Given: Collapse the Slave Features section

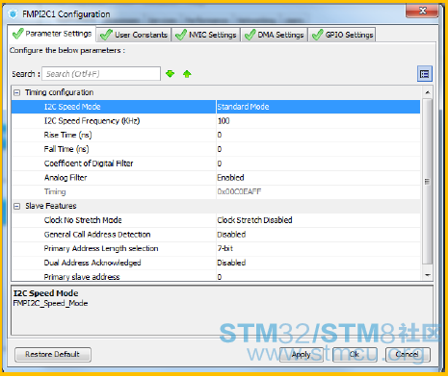Looking at the screenshot, I should pyautogui.click(x=16, y=206).
